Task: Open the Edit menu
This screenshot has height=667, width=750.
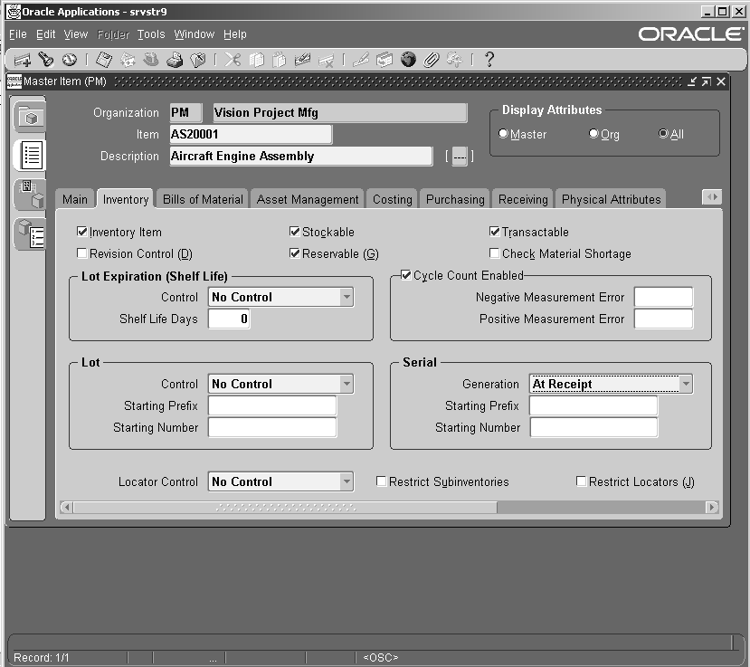Action: (46, 34)
